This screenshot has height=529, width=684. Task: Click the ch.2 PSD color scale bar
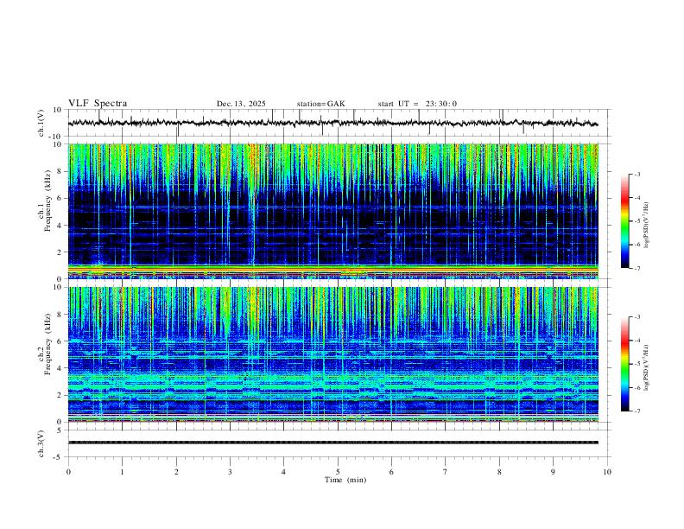625,364
